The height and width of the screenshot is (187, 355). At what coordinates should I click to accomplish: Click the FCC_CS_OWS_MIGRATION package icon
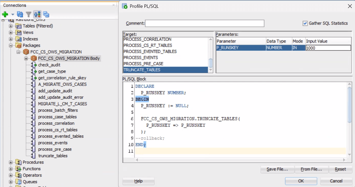[26, 52]
